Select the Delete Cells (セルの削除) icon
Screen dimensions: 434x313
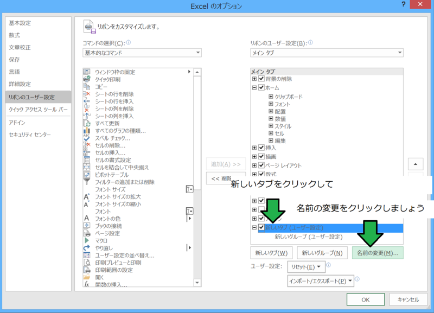pyautogui.click(x=87, y=145)
